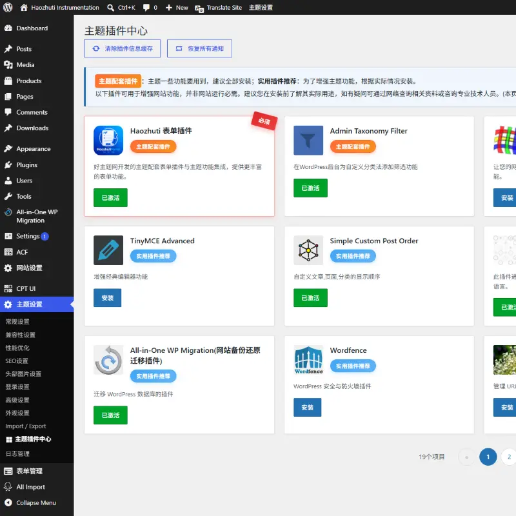Click the All-in-One WP Migration card icon

108,360
